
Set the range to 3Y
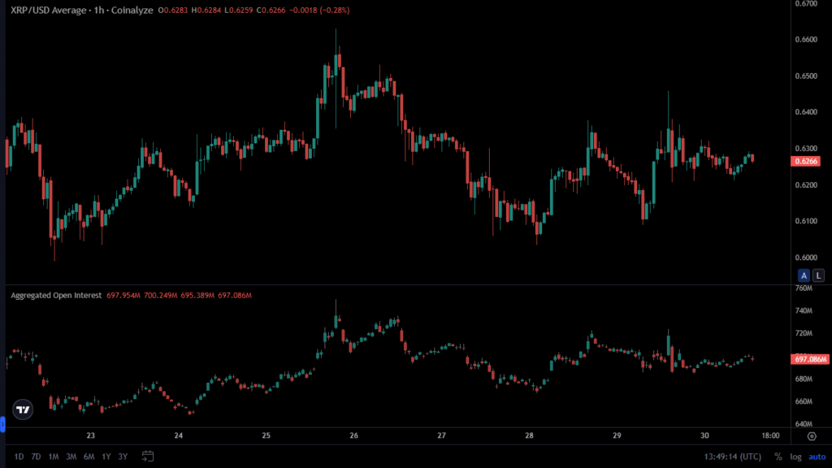123,457
